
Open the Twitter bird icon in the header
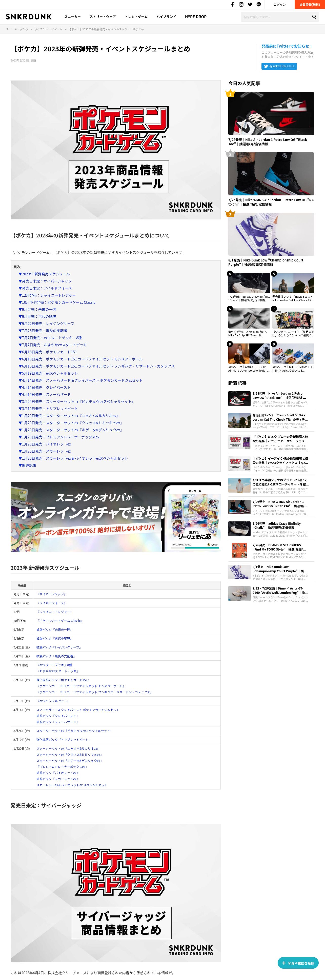click(250, 5)
